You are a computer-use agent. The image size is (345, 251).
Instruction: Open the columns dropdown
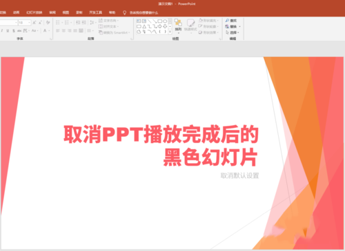pos(90,30)
